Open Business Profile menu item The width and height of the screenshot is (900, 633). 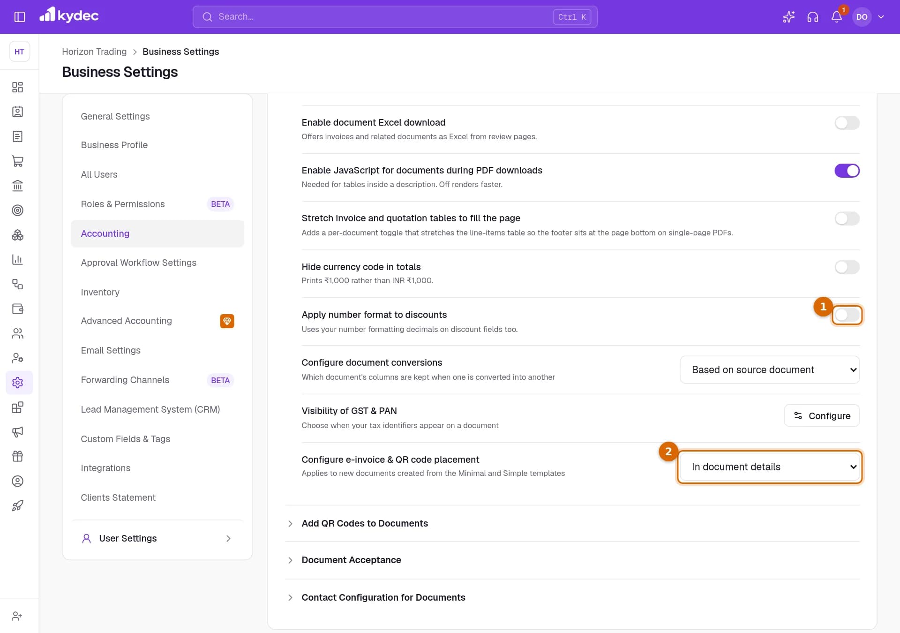pos(157,145)
